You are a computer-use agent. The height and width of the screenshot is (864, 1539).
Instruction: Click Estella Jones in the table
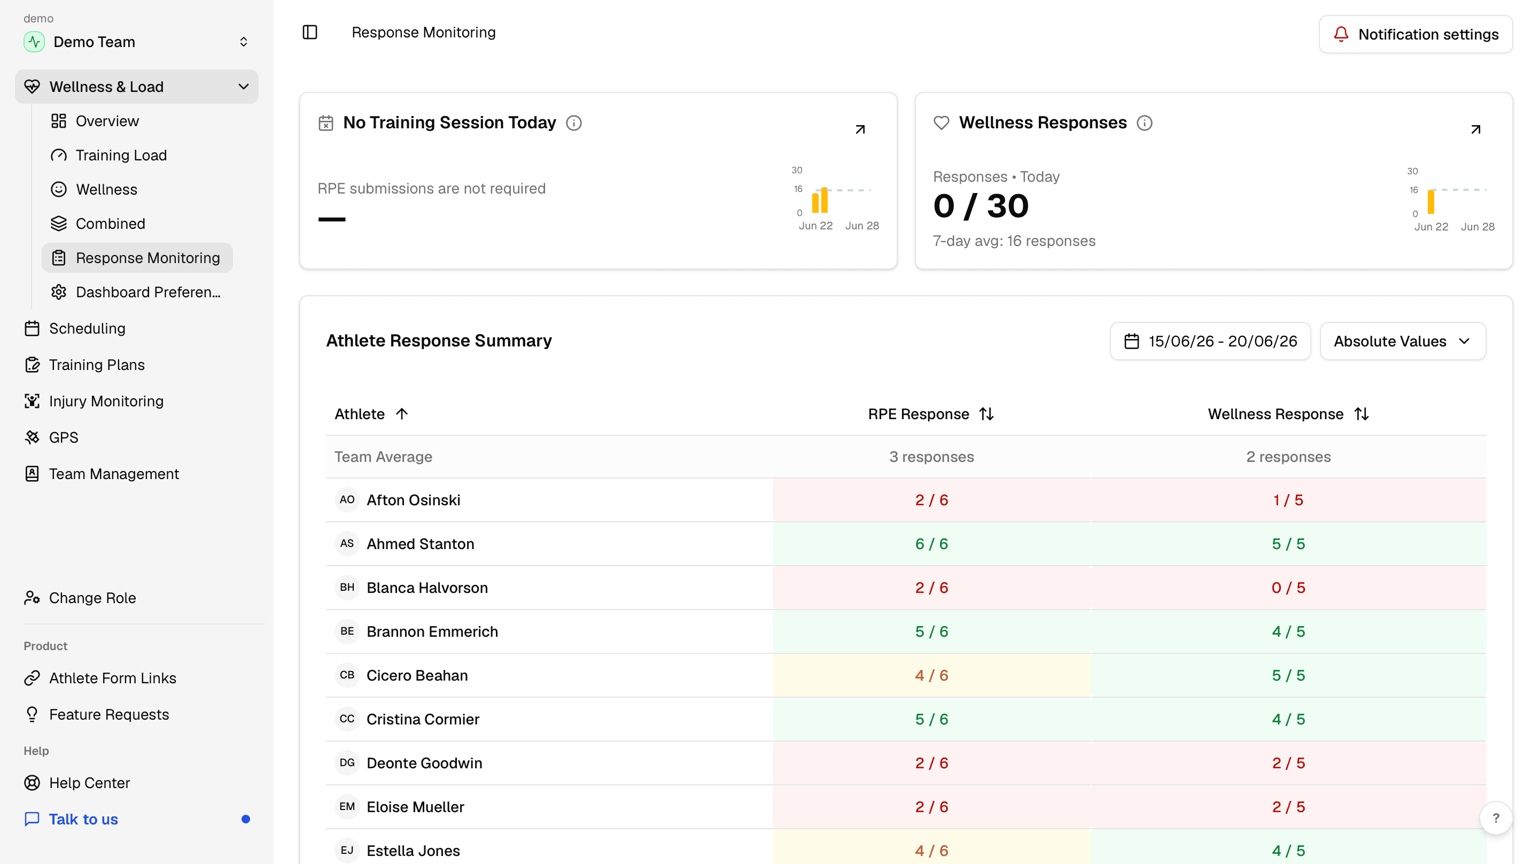click(413, 850)
